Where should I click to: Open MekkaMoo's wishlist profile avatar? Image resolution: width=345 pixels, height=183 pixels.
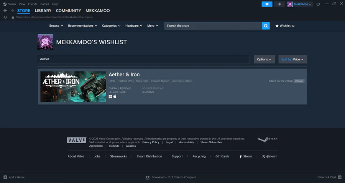pos(45,42)
